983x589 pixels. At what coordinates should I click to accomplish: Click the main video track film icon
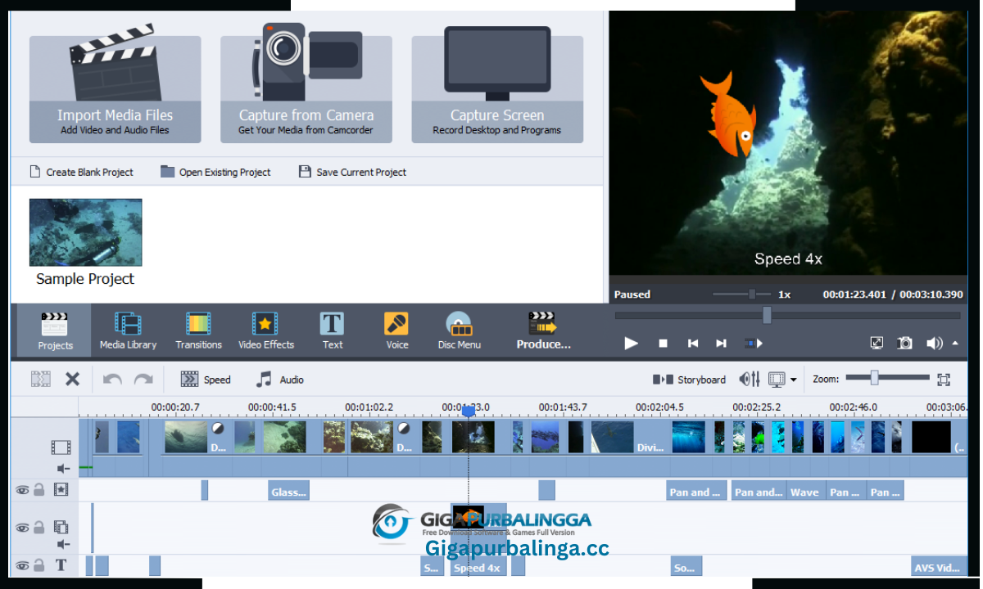(x=61, y=447)
